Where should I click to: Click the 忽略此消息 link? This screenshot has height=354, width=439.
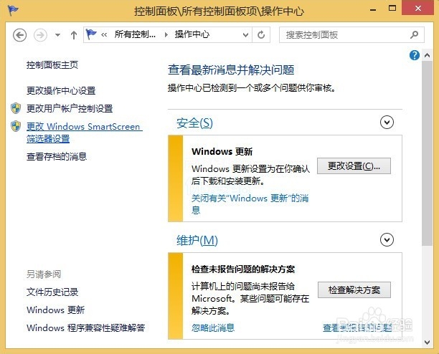pyautogui.click(x=213, y=327)
